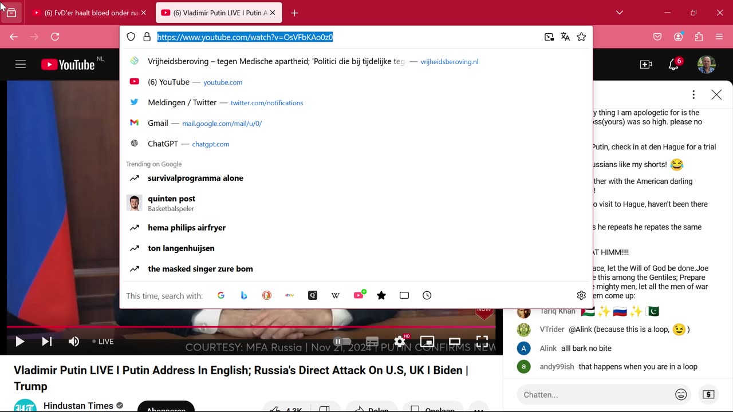Image resolution: width=733 pixels, height=412 pixels.
Task: Search in open tabs icon
Action: 404,295
